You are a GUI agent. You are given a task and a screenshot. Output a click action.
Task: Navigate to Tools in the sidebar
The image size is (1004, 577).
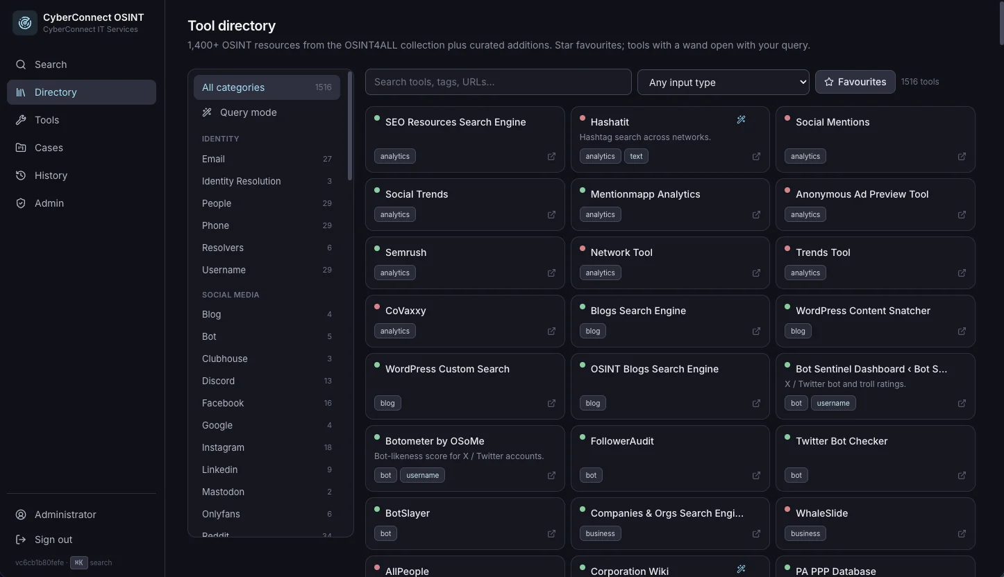81,120
